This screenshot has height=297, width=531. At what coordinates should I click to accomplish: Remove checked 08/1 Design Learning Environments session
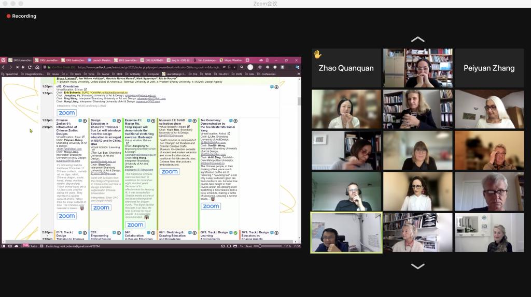(235, 233)
